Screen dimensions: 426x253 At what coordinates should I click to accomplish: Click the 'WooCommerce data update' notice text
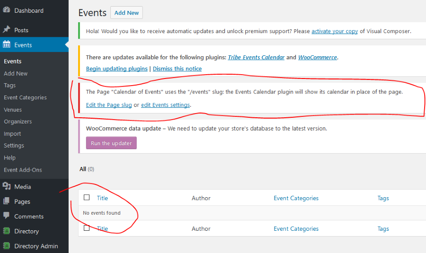(x=124, y=129)
